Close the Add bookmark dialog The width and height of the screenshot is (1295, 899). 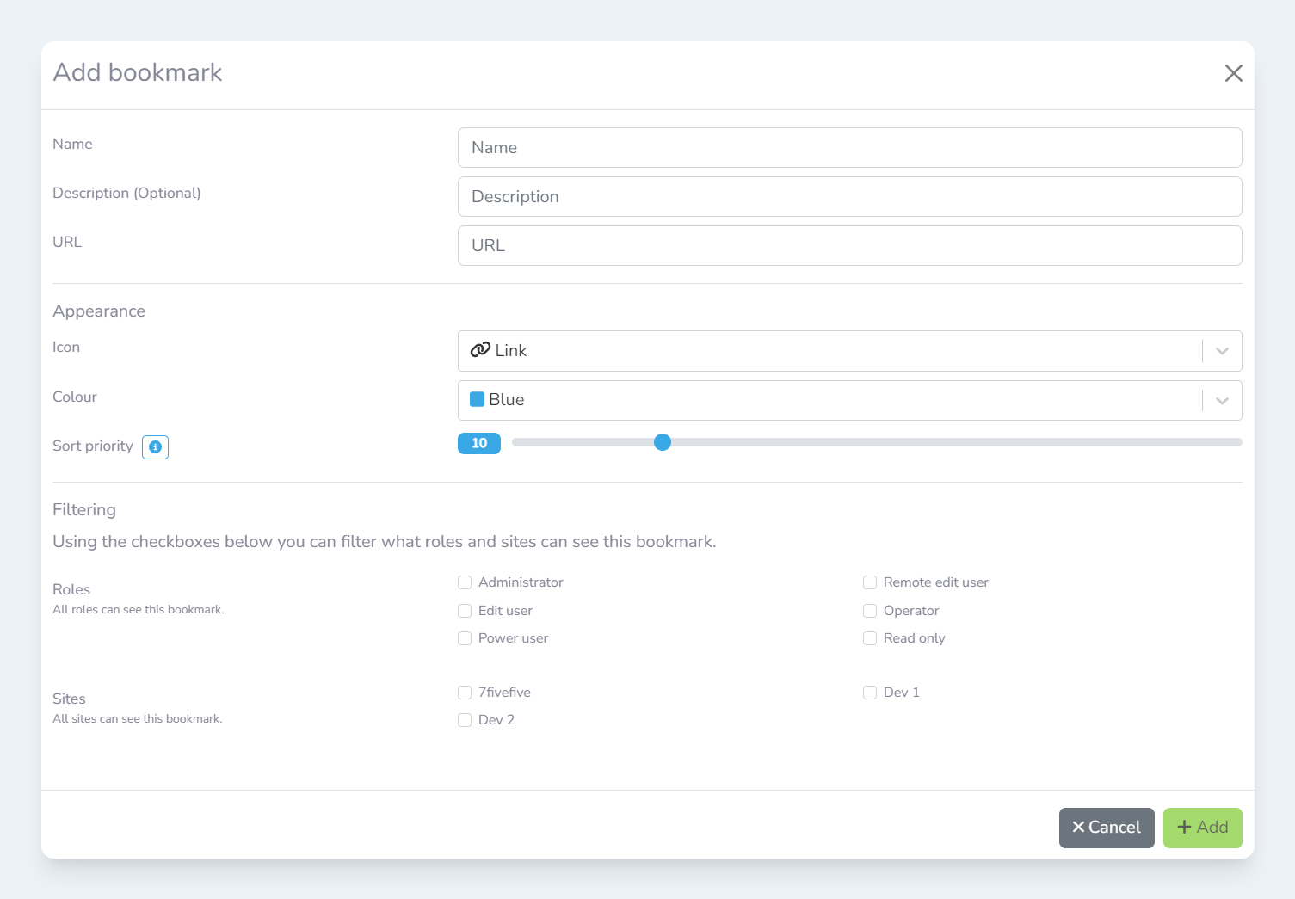click(x=1233, y=73)
